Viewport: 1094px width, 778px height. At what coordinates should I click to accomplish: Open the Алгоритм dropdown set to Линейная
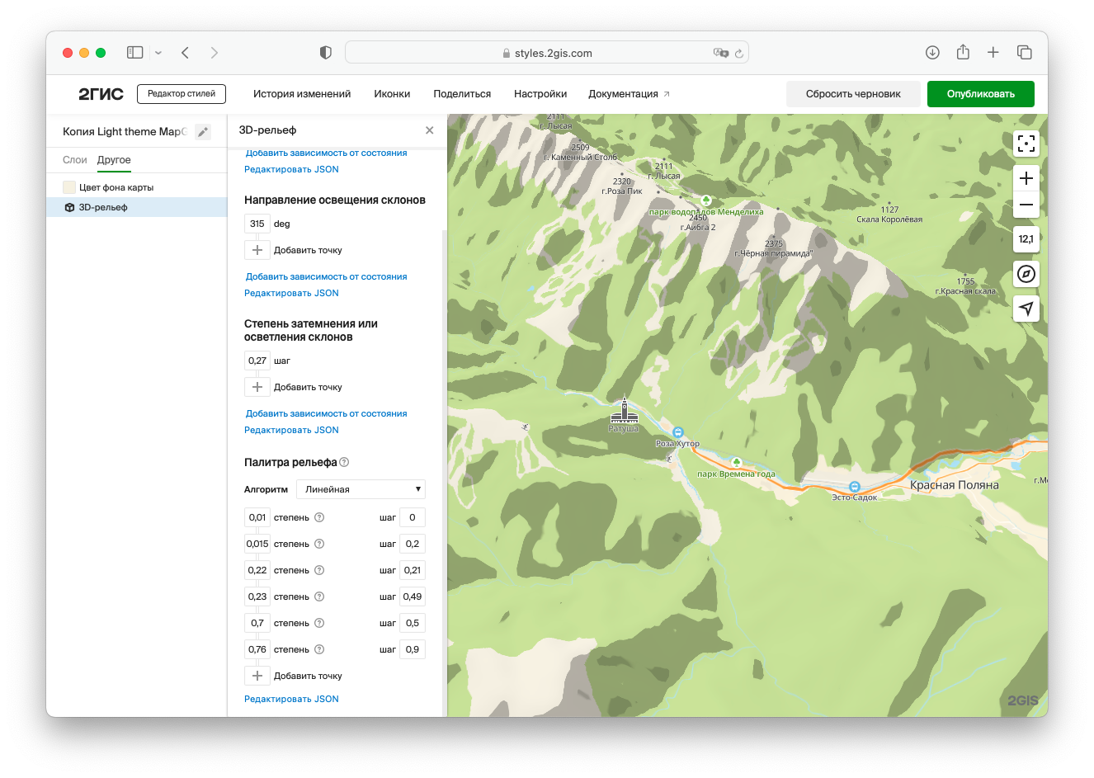(361, 489)
